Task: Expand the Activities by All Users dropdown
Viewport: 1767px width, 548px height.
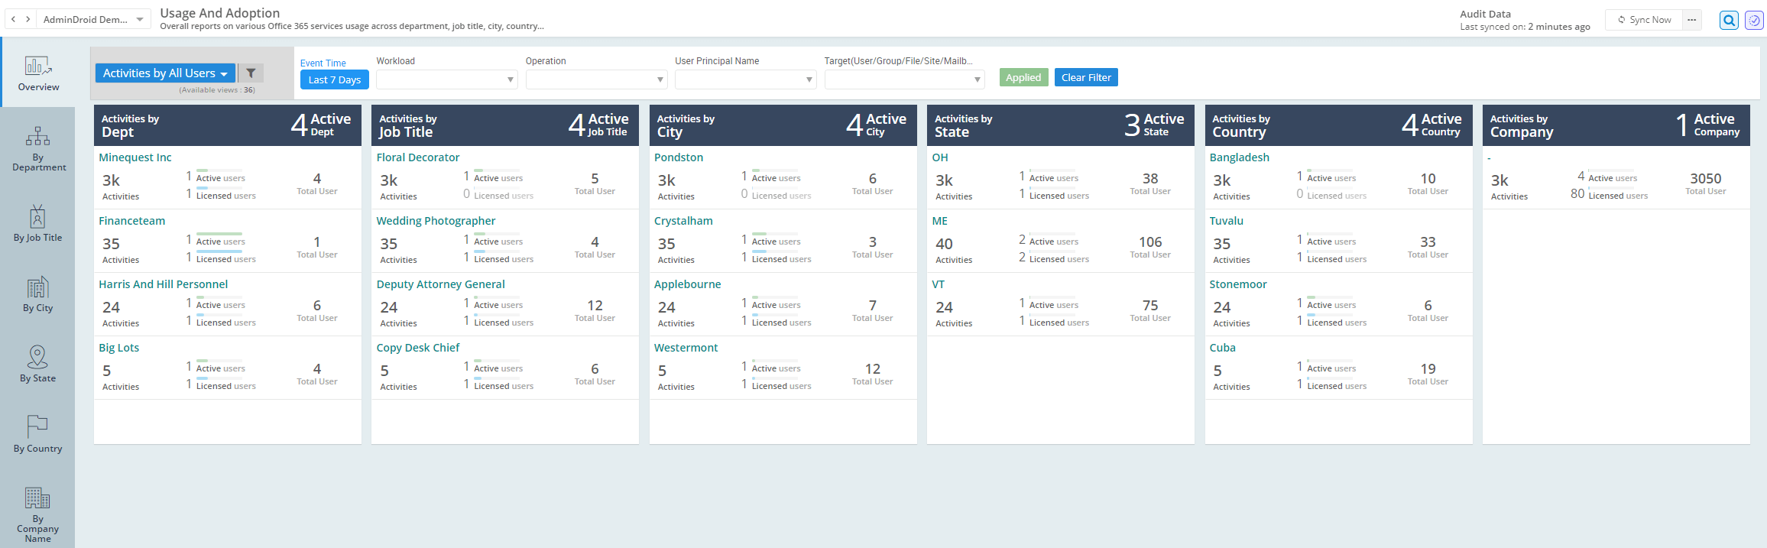Action: (165, 73)
